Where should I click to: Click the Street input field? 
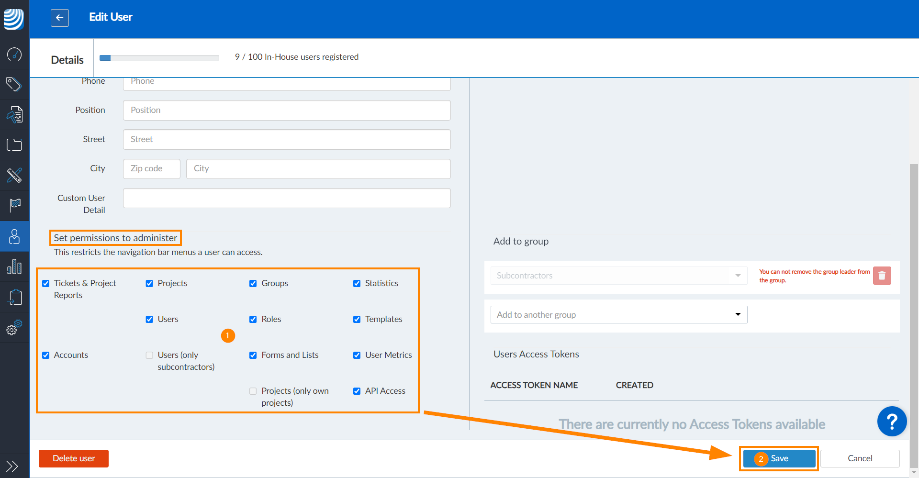[287, 139]
